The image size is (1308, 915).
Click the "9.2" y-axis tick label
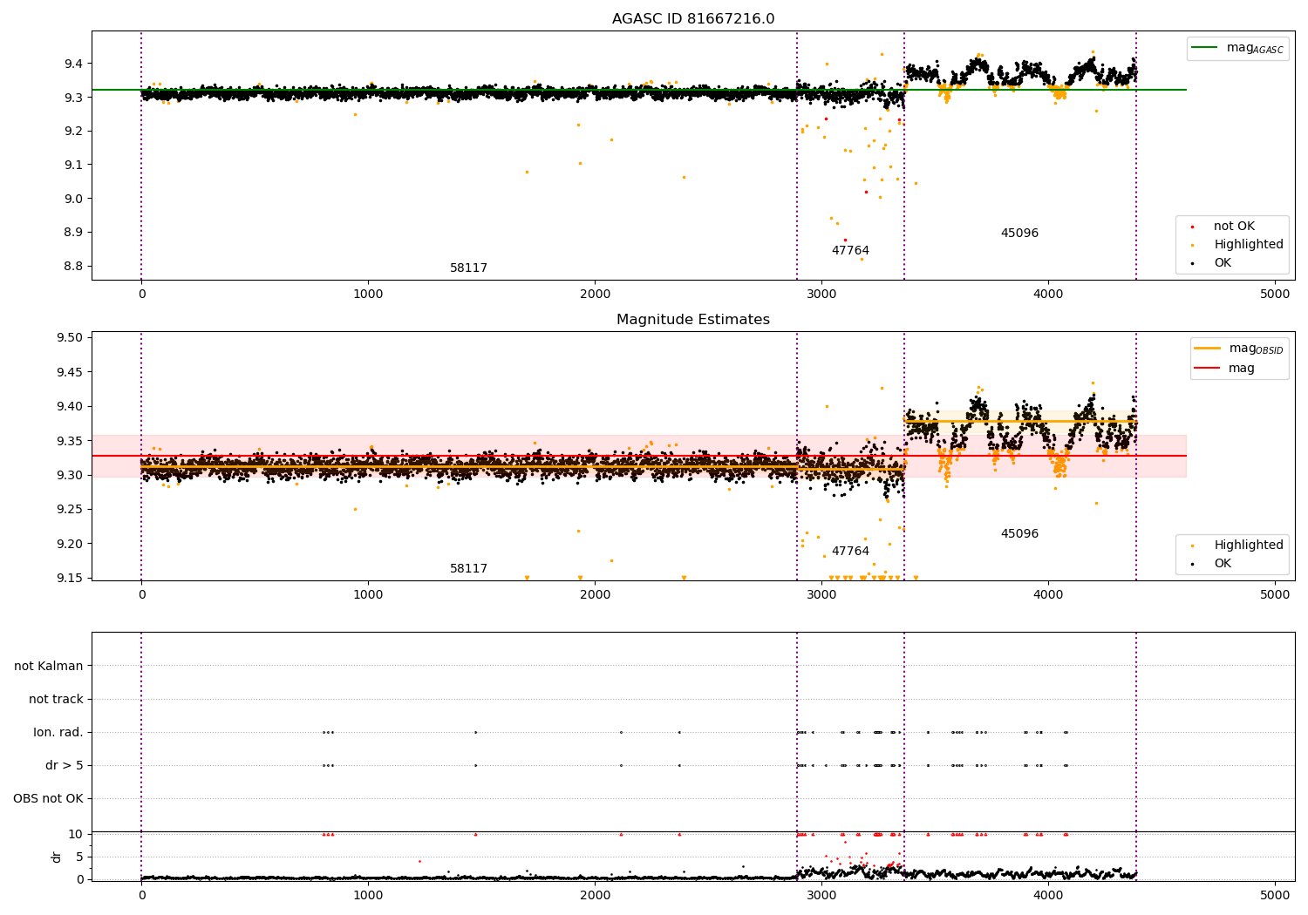point(73,131)
